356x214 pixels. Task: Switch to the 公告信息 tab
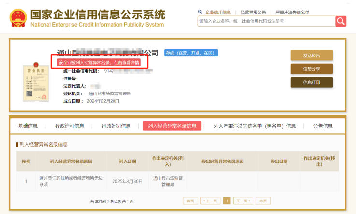pos(323,126)
